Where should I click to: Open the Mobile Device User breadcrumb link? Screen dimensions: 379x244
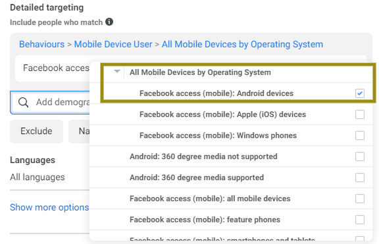click(x=113, y=44)
